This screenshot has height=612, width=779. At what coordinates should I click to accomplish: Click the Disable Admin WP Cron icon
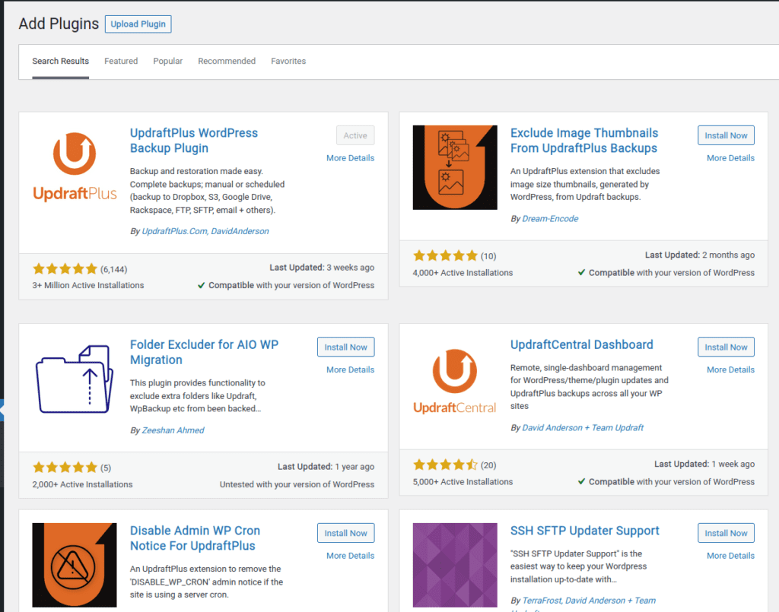pos(75,564)
